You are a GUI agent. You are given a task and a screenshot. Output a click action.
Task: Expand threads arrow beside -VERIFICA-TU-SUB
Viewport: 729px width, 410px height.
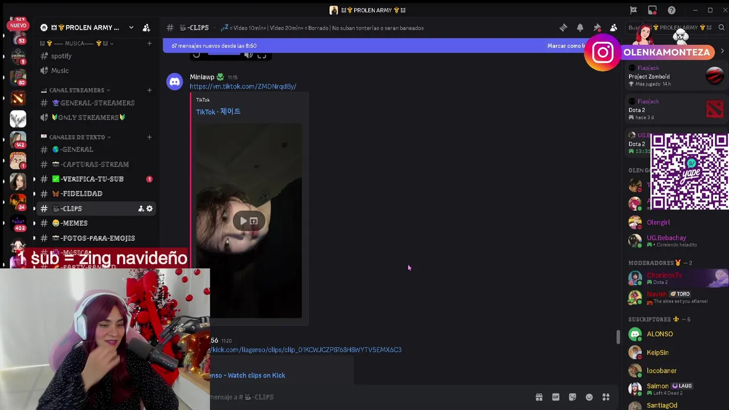click(34, 179)
